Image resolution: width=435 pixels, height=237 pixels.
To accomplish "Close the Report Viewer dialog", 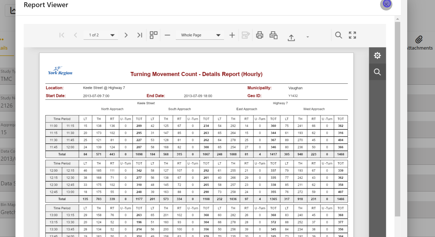I will pyautogui.click(x=387, y=4).
